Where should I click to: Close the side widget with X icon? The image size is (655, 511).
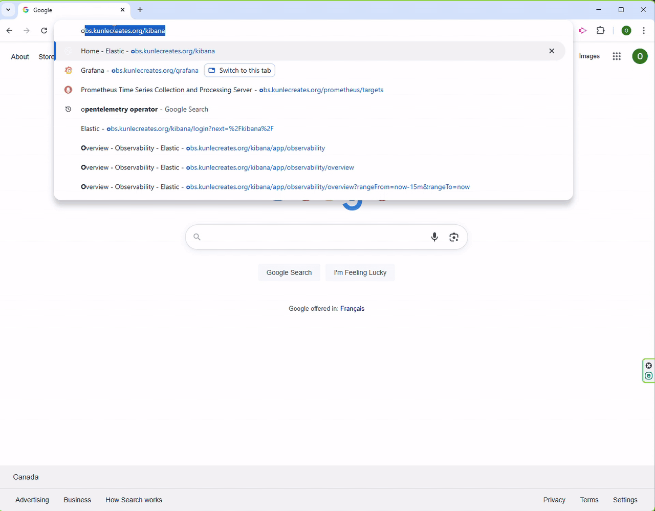click(649, 366)
